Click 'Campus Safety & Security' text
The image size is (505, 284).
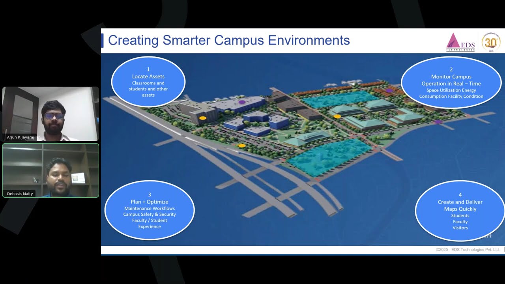pos(150,214)
